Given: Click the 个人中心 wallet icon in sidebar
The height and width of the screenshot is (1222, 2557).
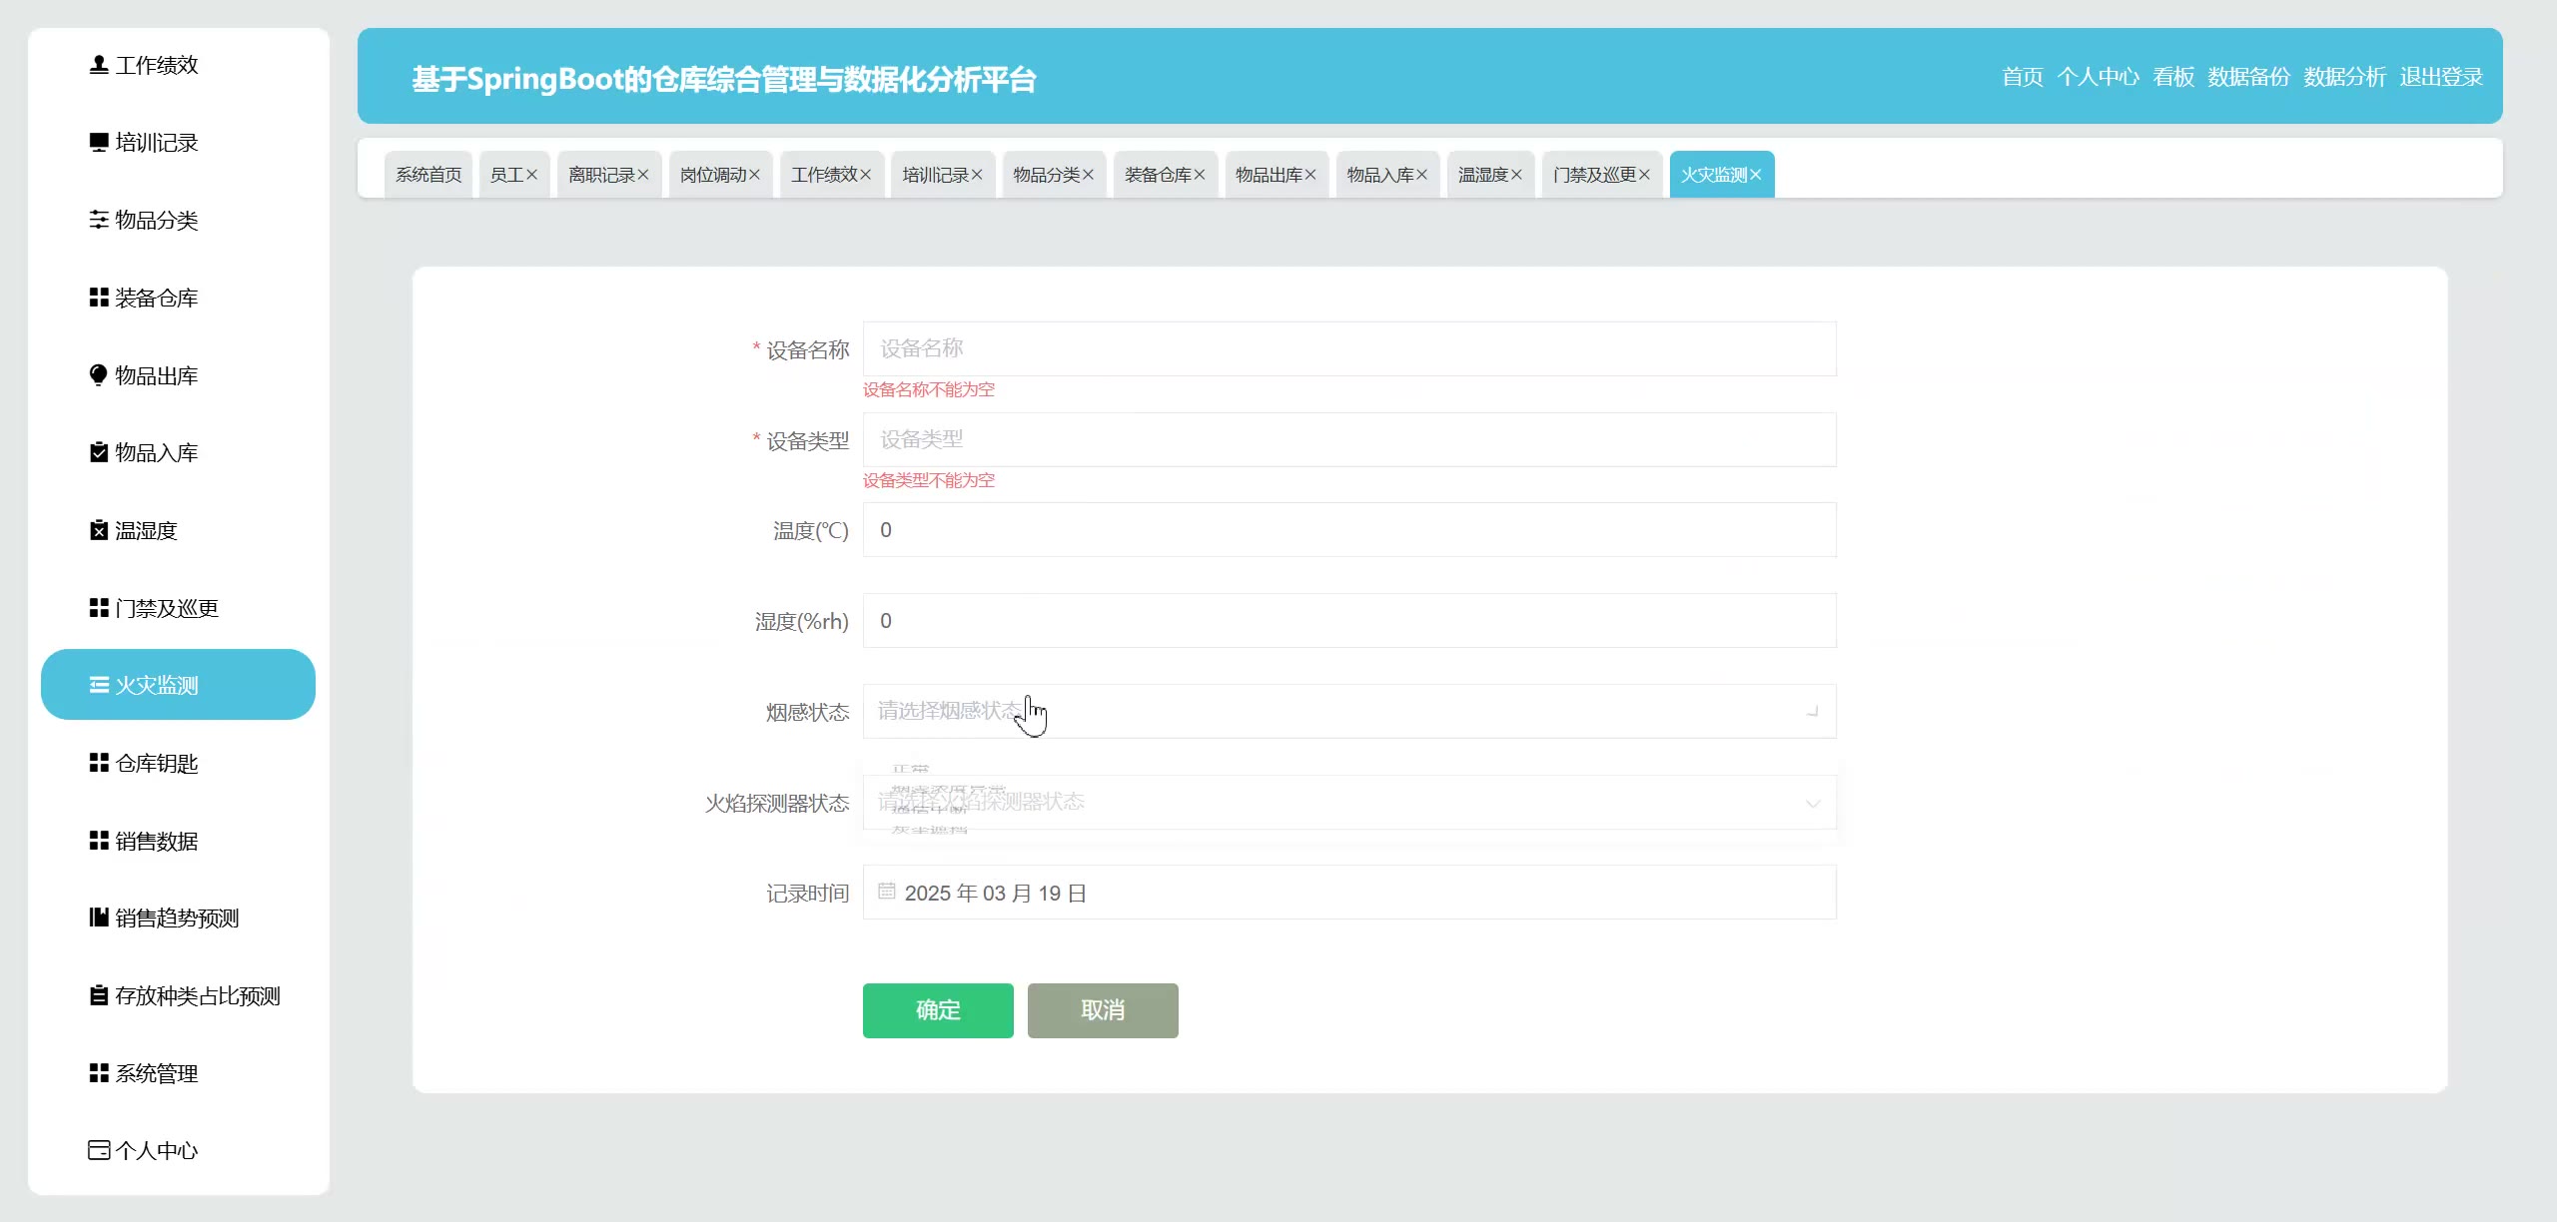Looking at the screenshot, I should 98,1150.
